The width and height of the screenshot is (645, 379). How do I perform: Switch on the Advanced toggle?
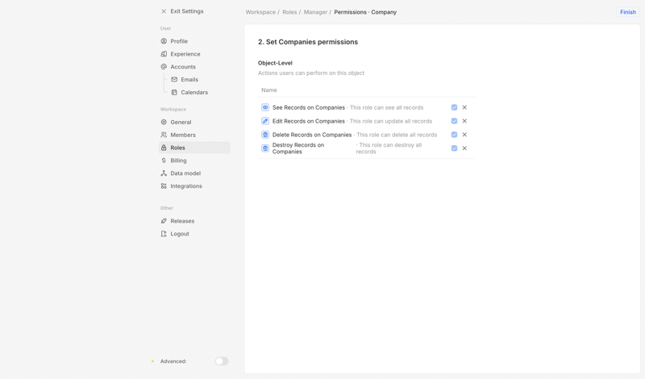(222, 361)
